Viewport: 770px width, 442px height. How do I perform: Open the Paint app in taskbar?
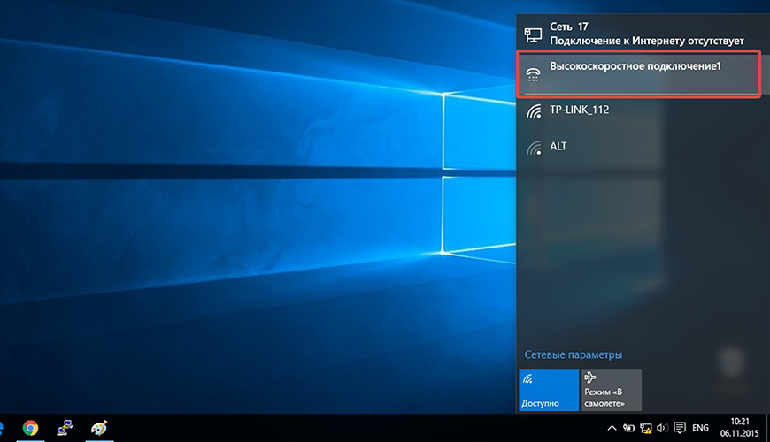(99, 428)
